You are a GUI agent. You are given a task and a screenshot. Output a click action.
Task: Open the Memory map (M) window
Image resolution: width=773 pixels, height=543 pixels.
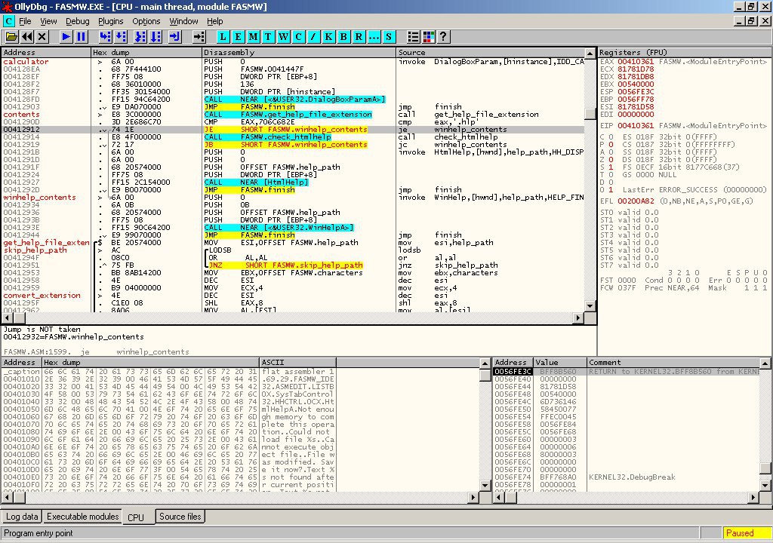pyautogui.click(x=254, y=36)
